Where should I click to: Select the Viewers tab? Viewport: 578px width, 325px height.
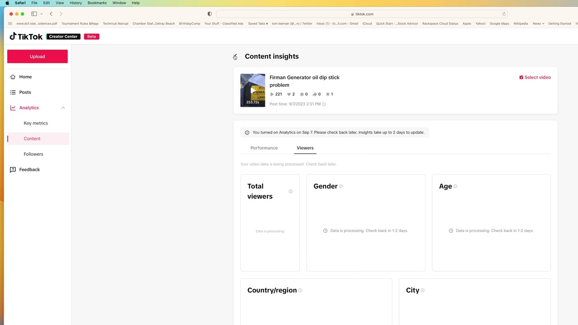point(305,148)
